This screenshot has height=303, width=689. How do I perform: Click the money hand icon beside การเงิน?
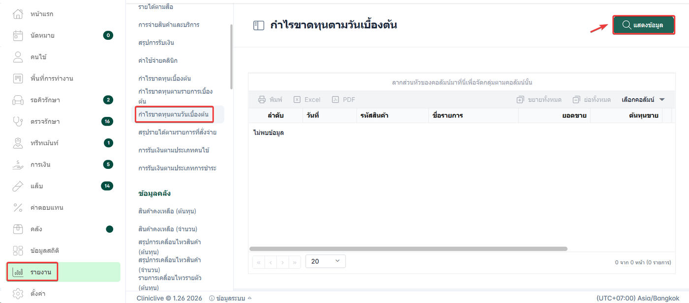(18, 165)
